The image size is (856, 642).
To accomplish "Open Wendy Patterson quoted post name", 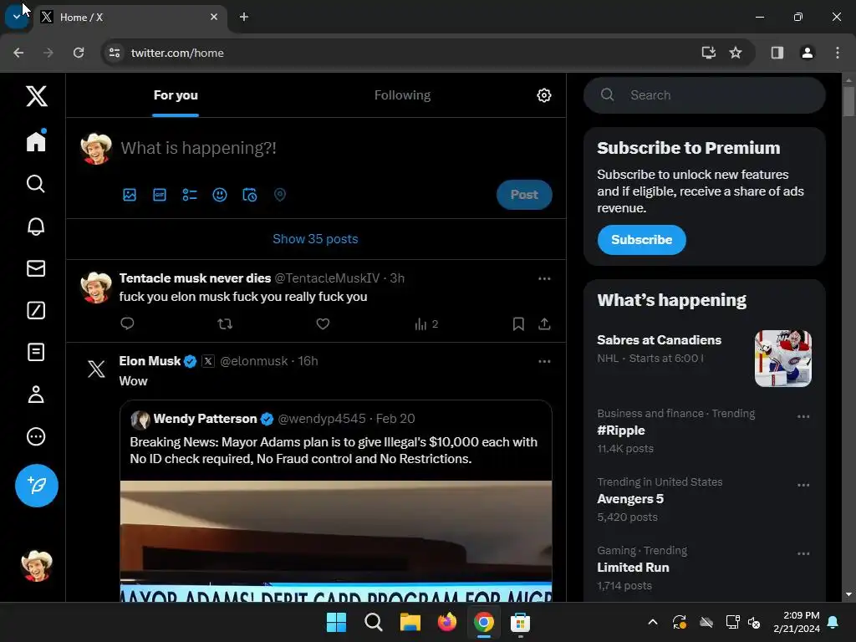I will [206, 419].
